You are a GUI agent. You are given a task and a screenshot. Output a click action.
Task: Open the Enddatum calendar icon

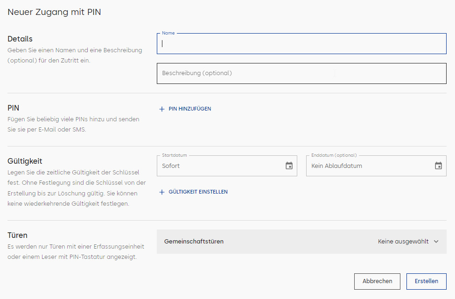click(x=438, y=166)
